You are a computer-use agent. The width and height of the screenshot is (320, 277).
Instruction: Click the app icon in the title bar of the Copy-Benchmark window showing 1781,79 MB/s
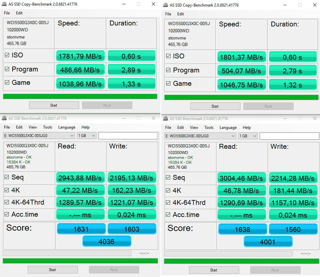pyautogui.click(x=5, y=4)
